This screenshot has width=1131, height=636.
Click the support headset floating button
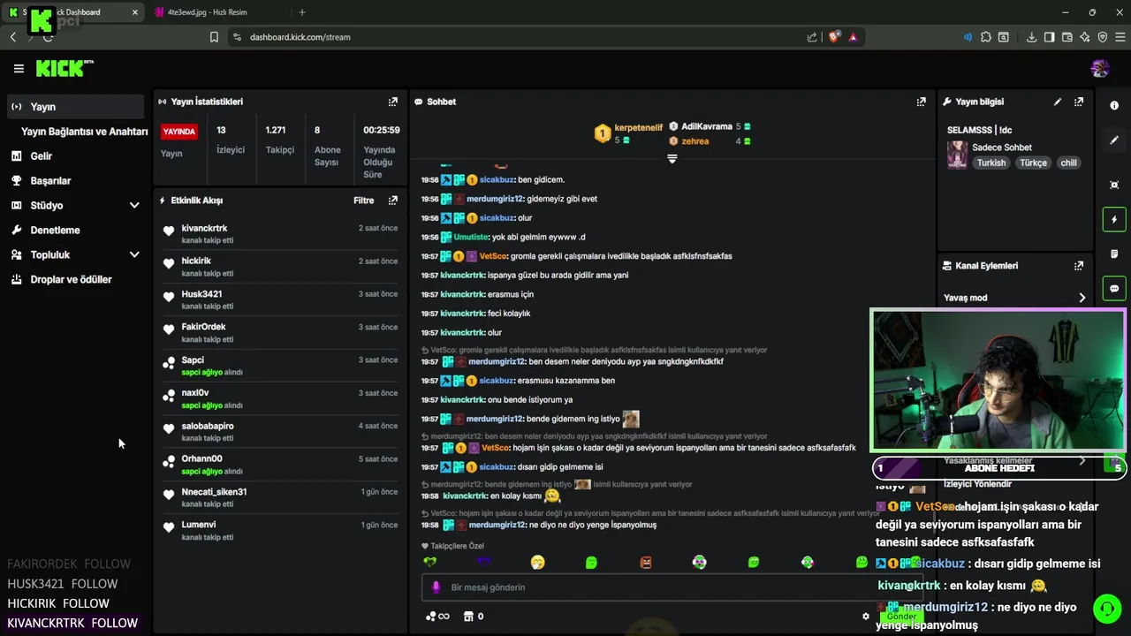pyautogui.click(x=1107, y=609)
